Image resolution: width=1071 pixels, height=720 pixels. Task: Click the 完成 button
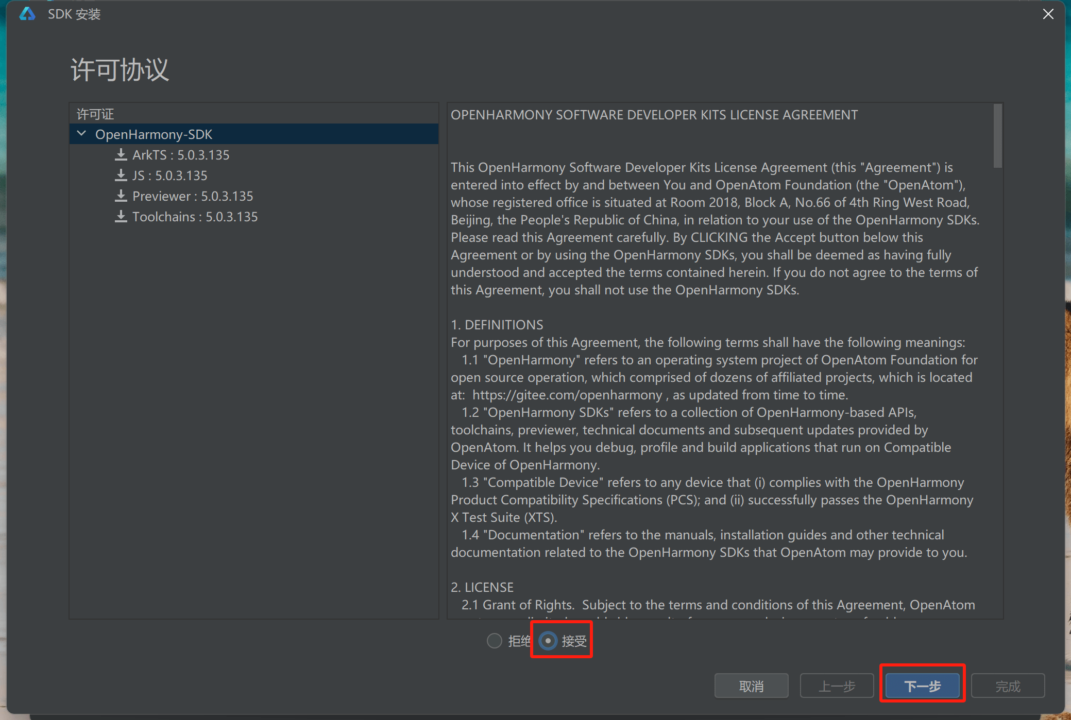[x=1008, y=686]
